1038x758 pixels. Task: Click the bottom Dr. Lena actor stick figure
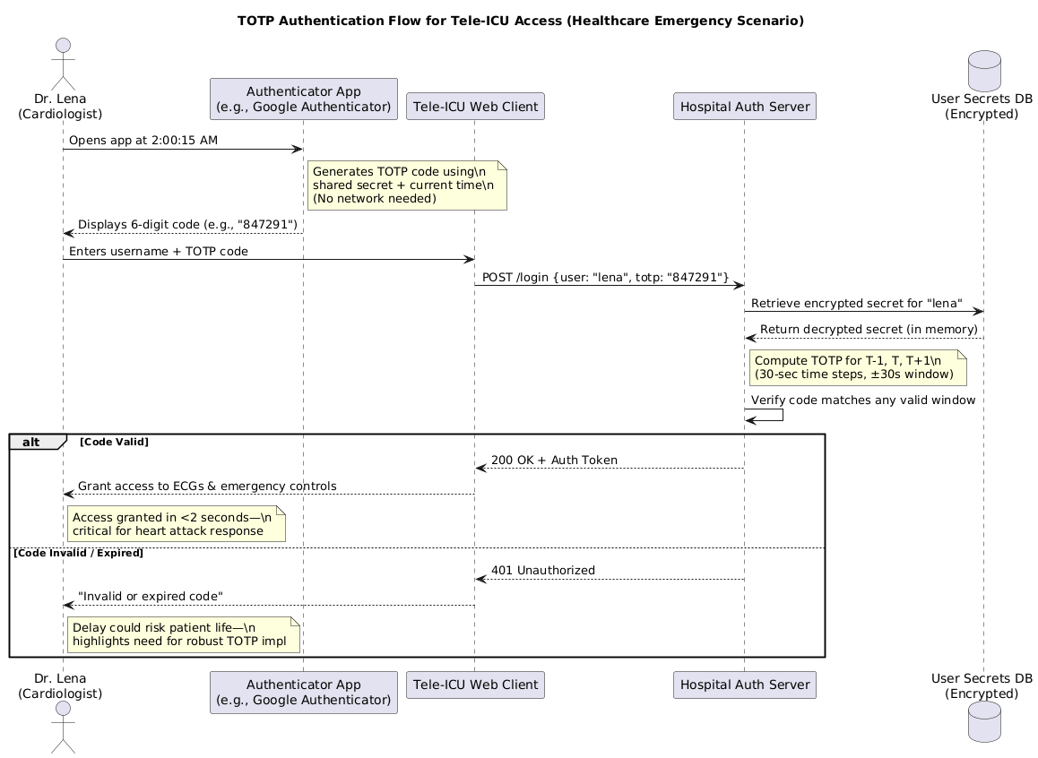(63, 728)
